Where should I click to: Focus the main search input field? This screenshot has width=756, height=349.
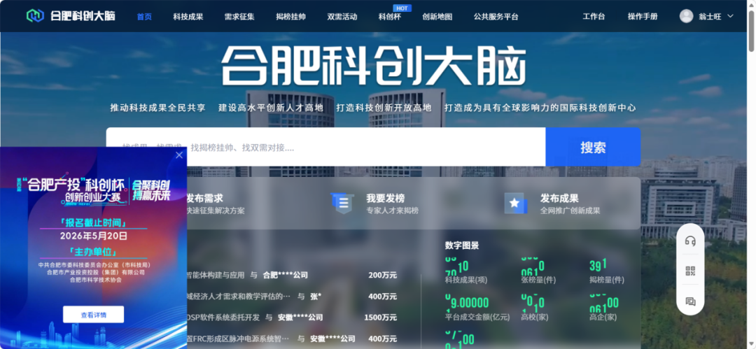point(326,147)
